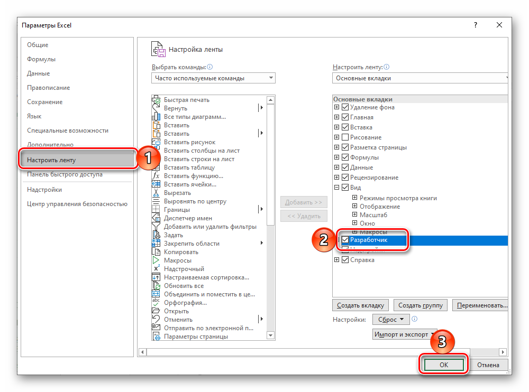
Task: Select Сохранение in the sidebar
Action: tap(77, 102)
